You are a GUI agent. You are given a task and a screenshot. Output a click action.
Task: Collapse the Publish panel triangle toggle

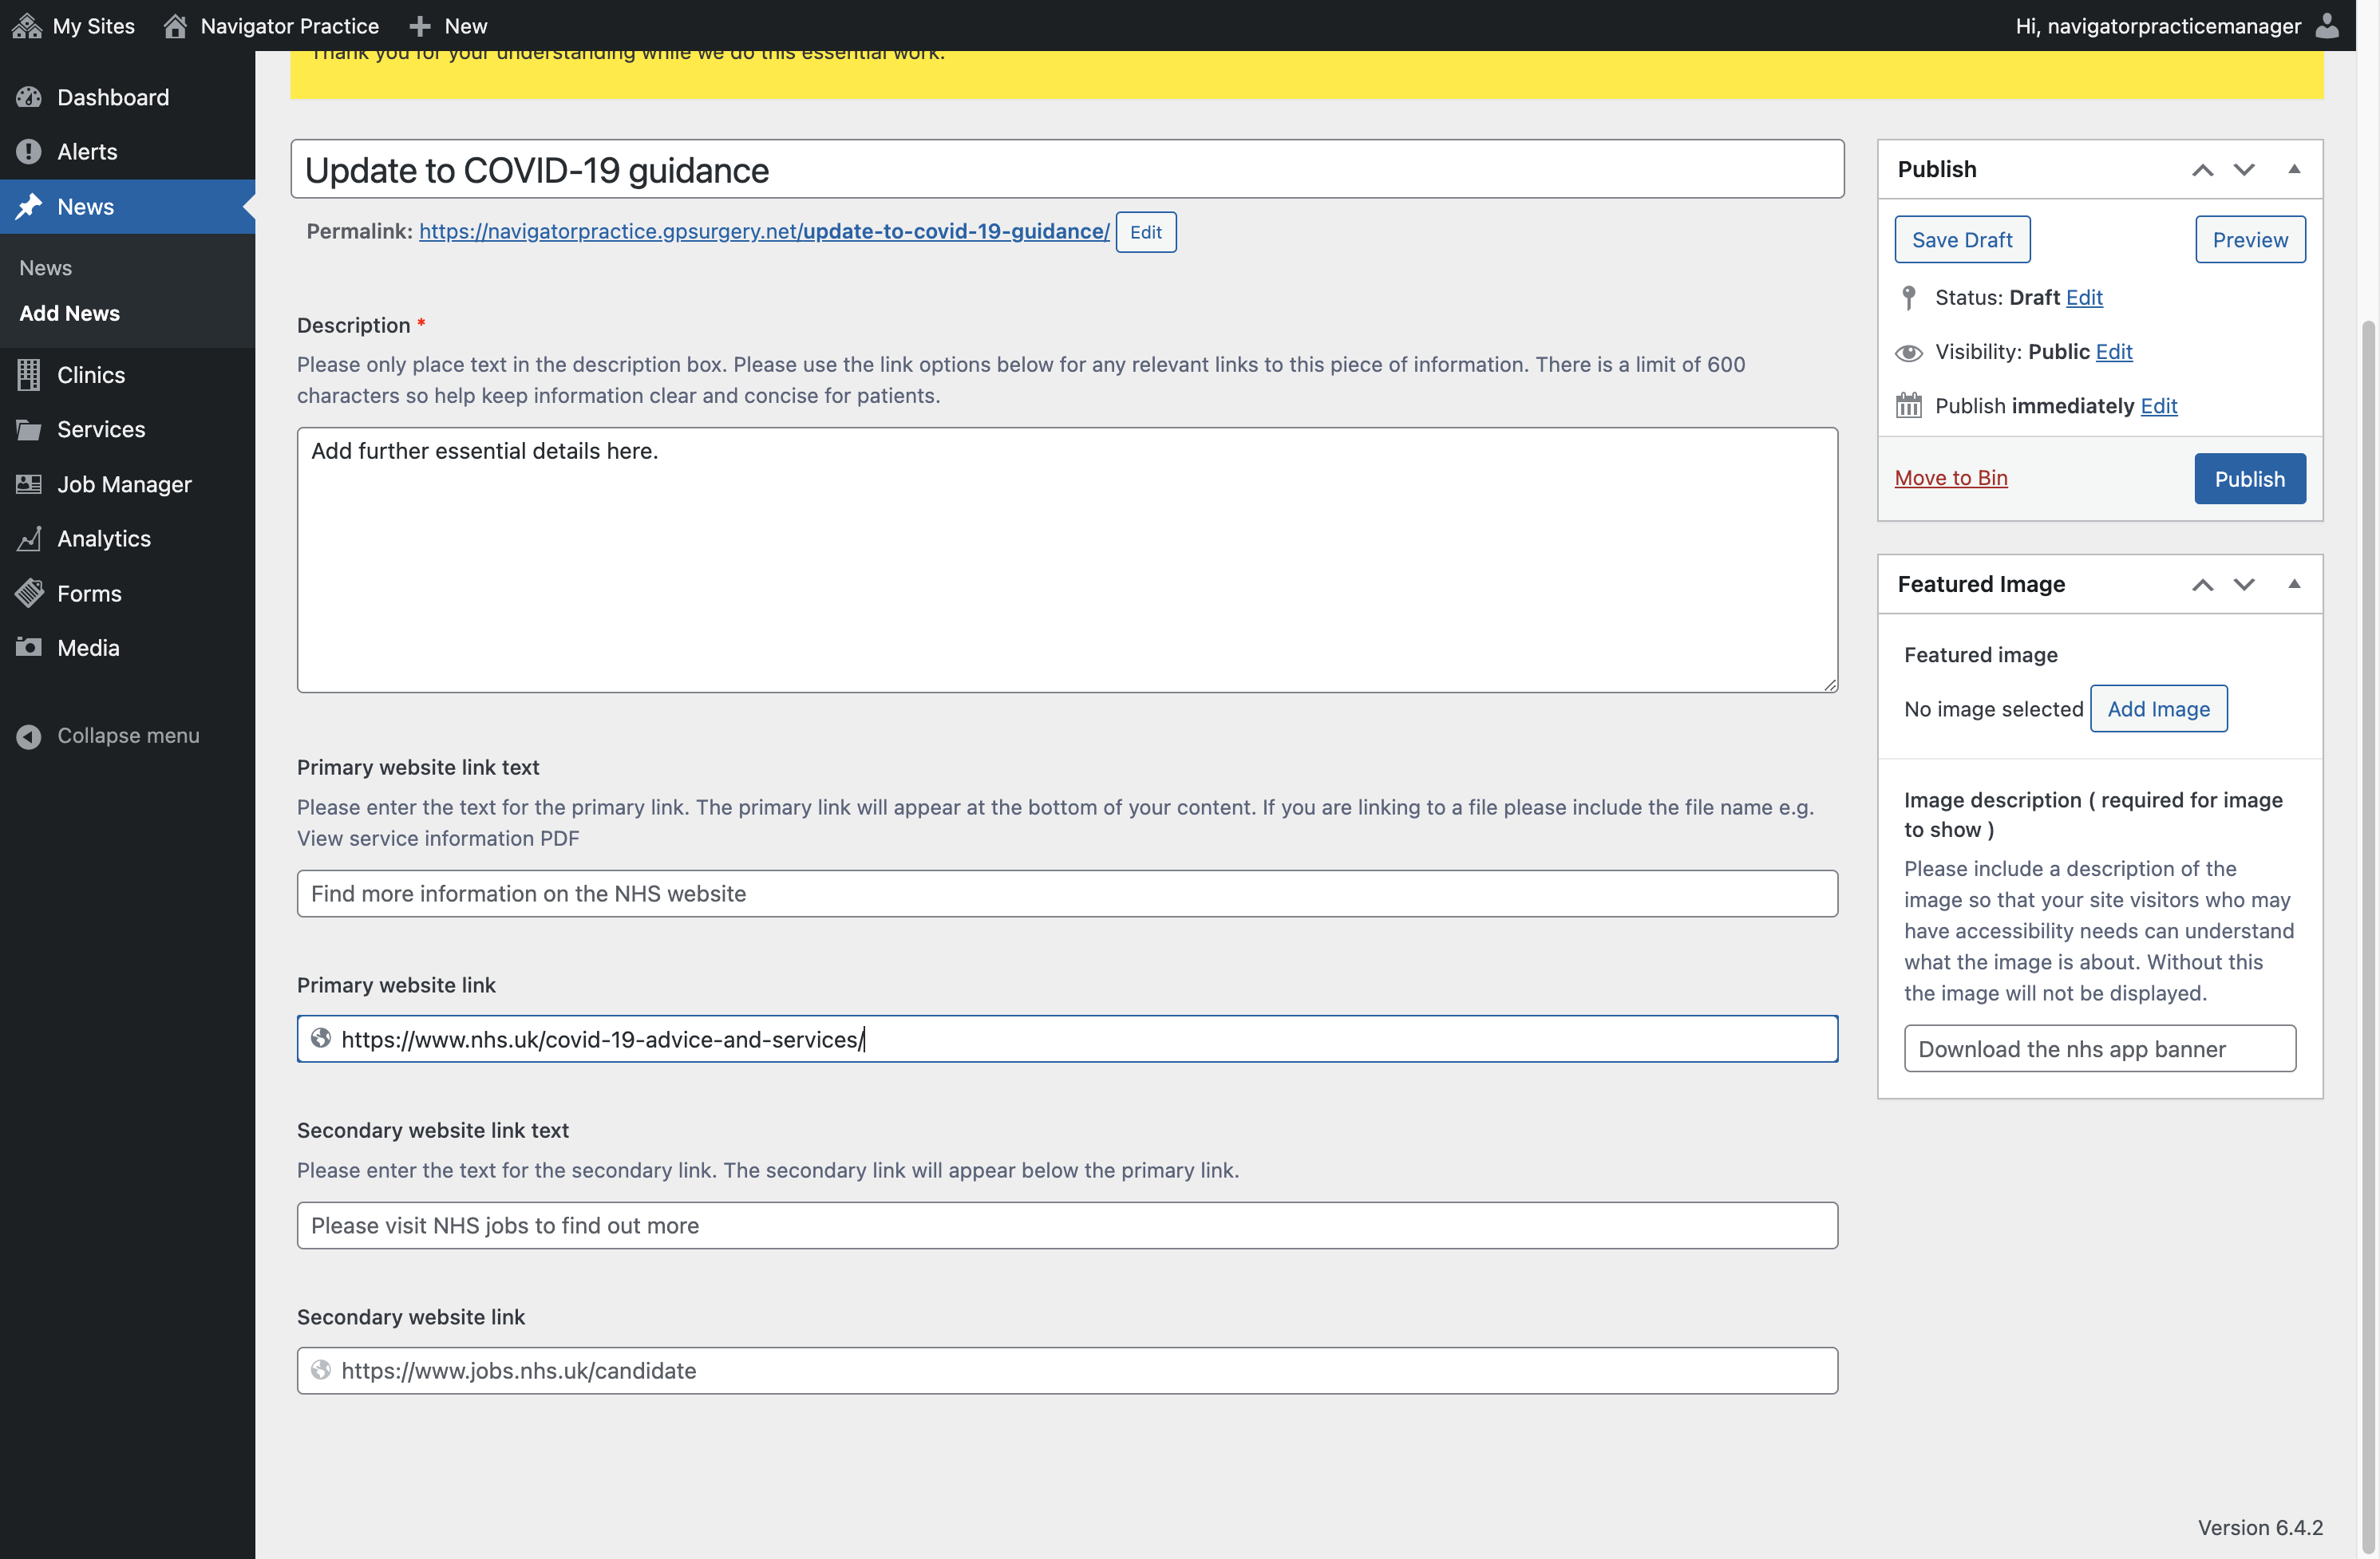click(x=2294, y=169)
